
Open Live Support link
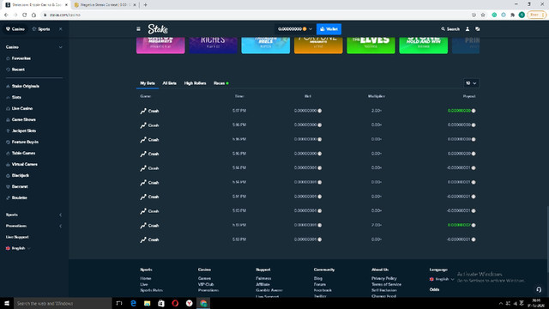17,237
